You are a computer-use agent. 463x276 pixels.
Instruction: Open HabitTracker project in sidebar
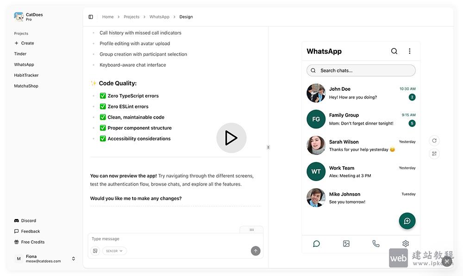pos(26,75)
